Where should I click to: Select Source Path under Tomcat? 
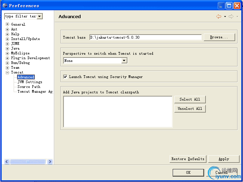(29, 87)
